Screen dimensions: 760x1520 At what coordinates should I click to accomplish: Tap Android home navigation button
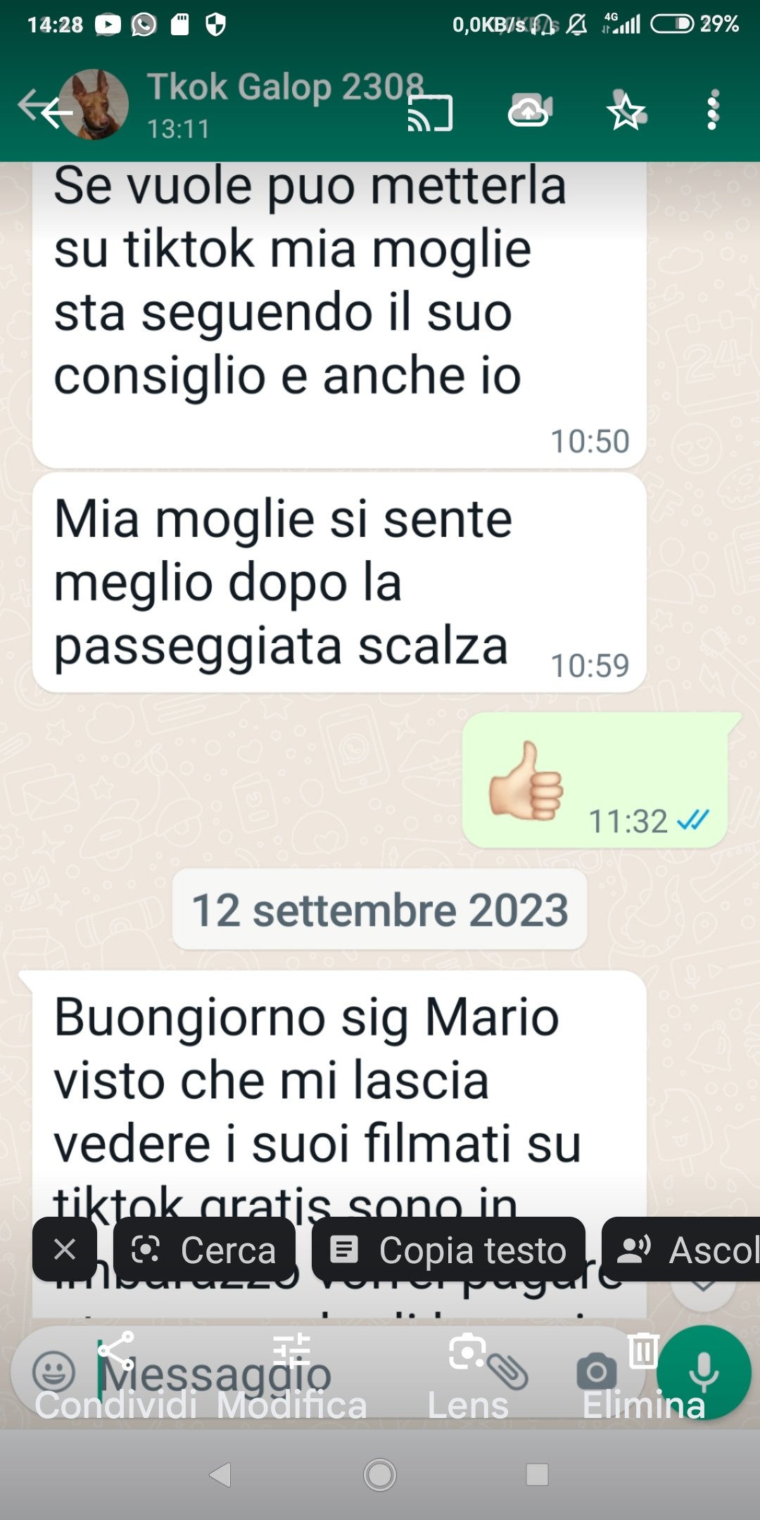coord(380,1474)
